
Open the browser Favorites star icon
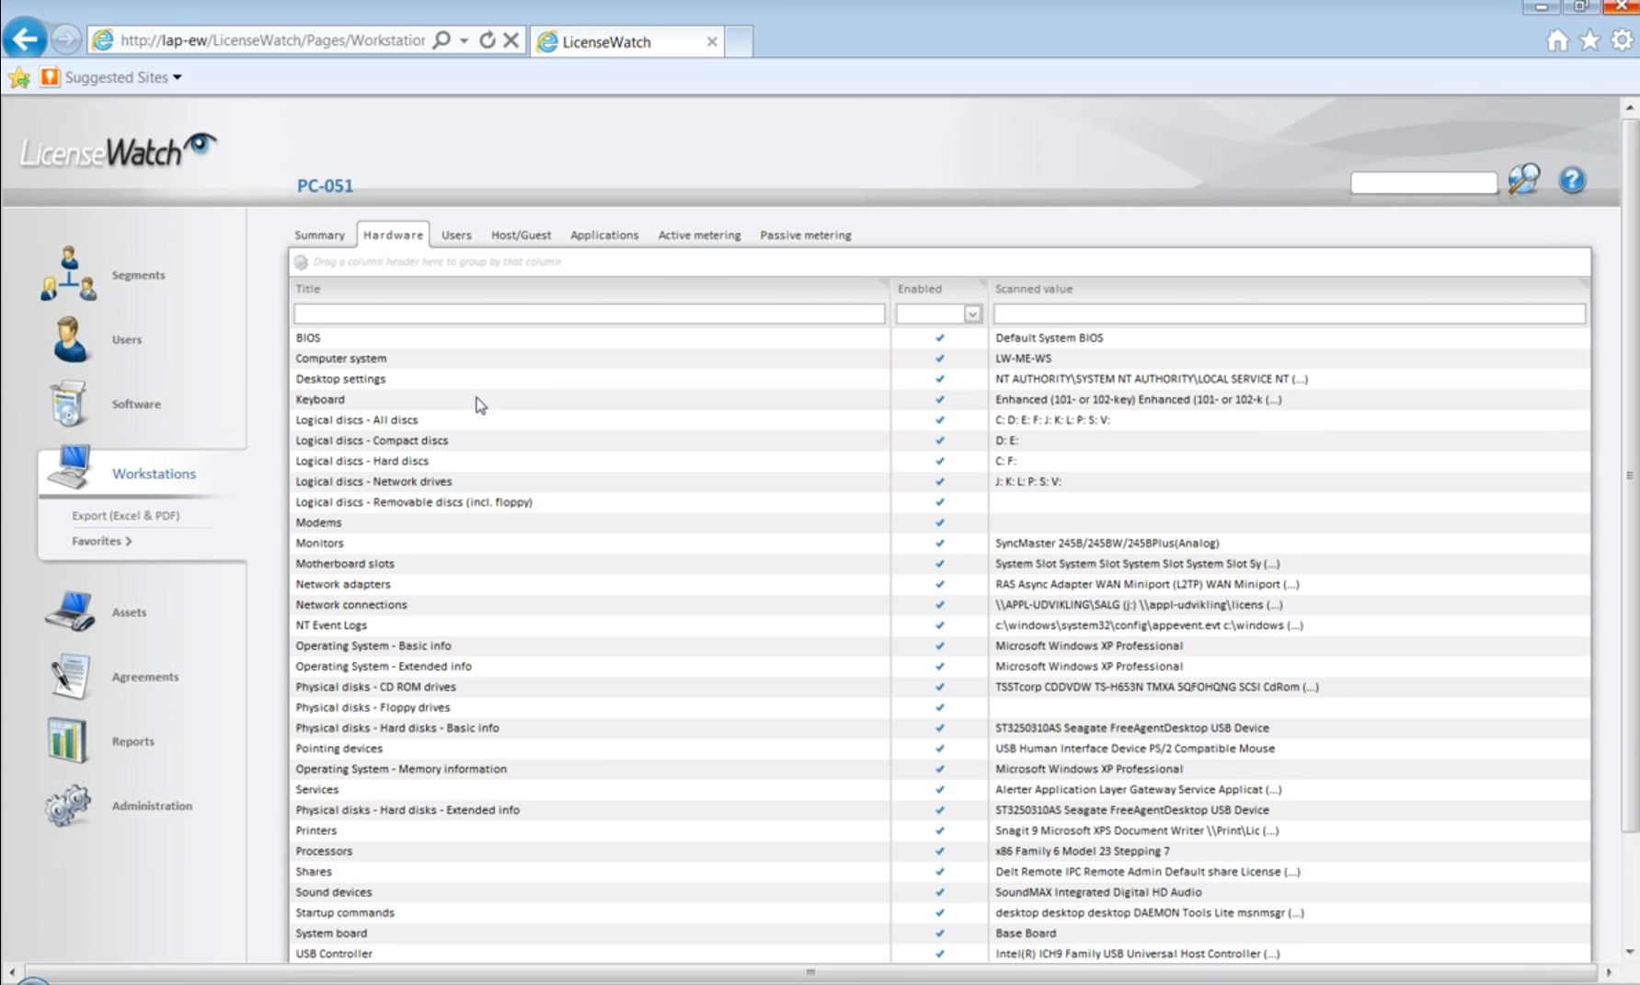1589,40
